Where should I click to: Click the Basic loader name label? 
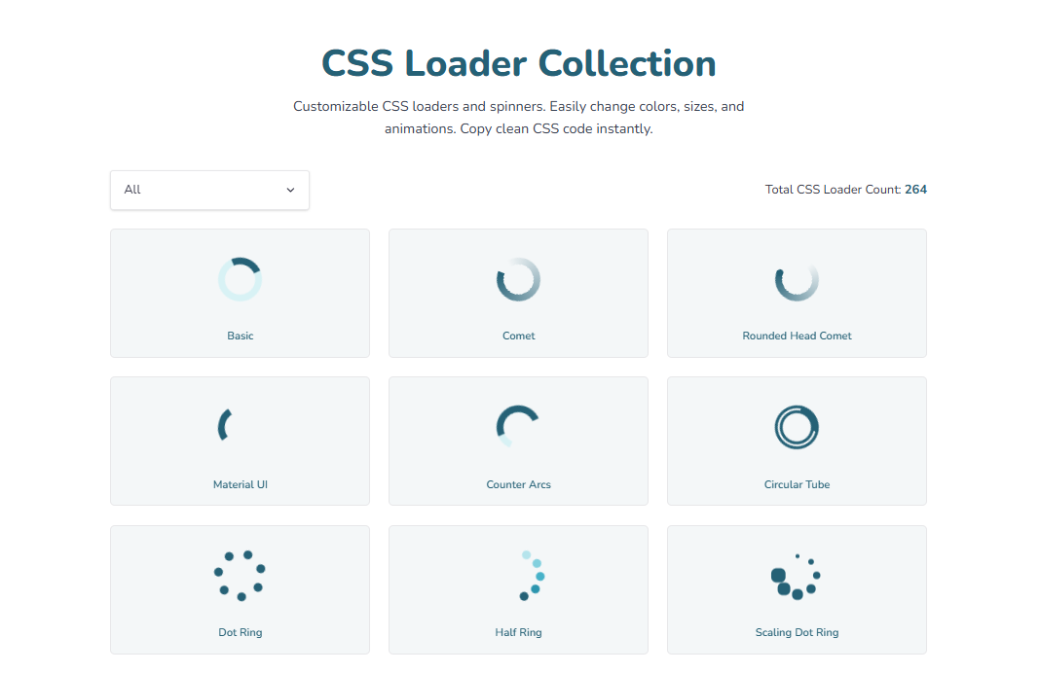(x=240, y=335)
